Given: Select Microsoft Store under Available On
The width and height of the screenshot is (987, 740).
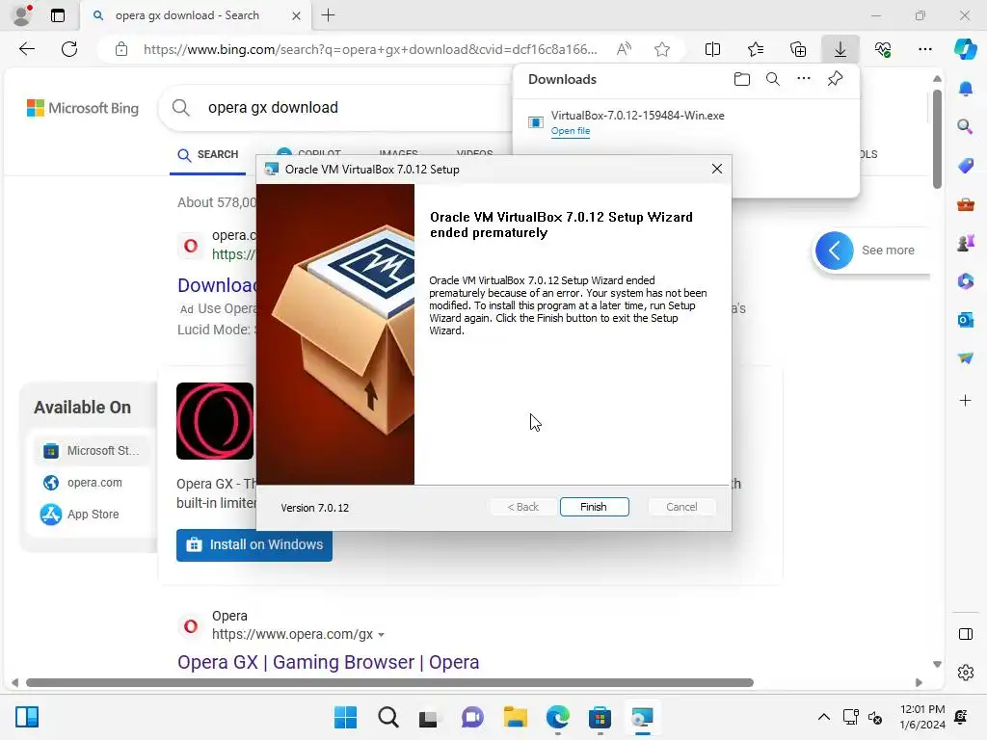Looking at the screenshot, I should tap(92, 451).
